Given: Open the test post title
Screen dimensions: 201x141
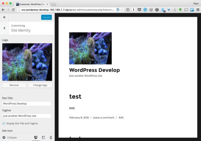Looking at the screenshot, I should tap(75, 97).
